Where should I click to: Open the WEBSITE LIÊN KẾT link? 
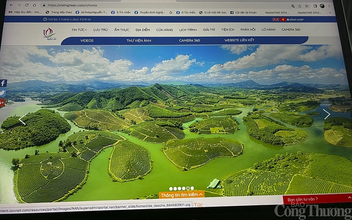pos(239,40)
